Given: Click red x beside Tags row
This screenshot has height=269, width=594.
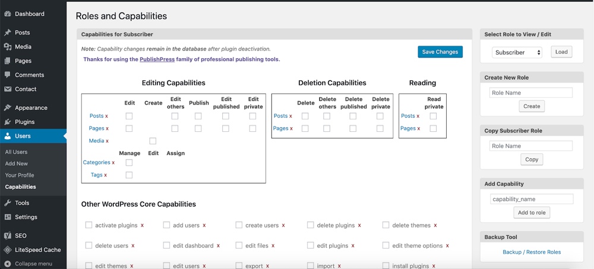Looking at the screenshot, I should tap(105, 175).
